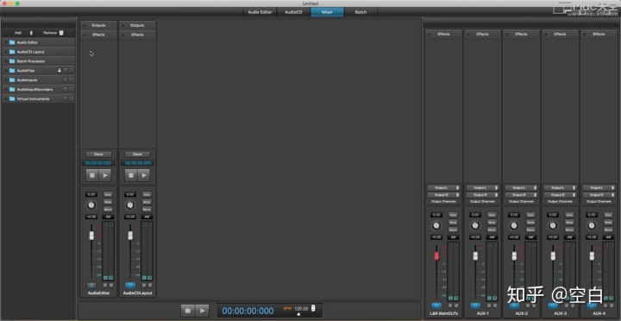
Task: Toggle the power button on AUX-1 strip
Action: (475, 305)
